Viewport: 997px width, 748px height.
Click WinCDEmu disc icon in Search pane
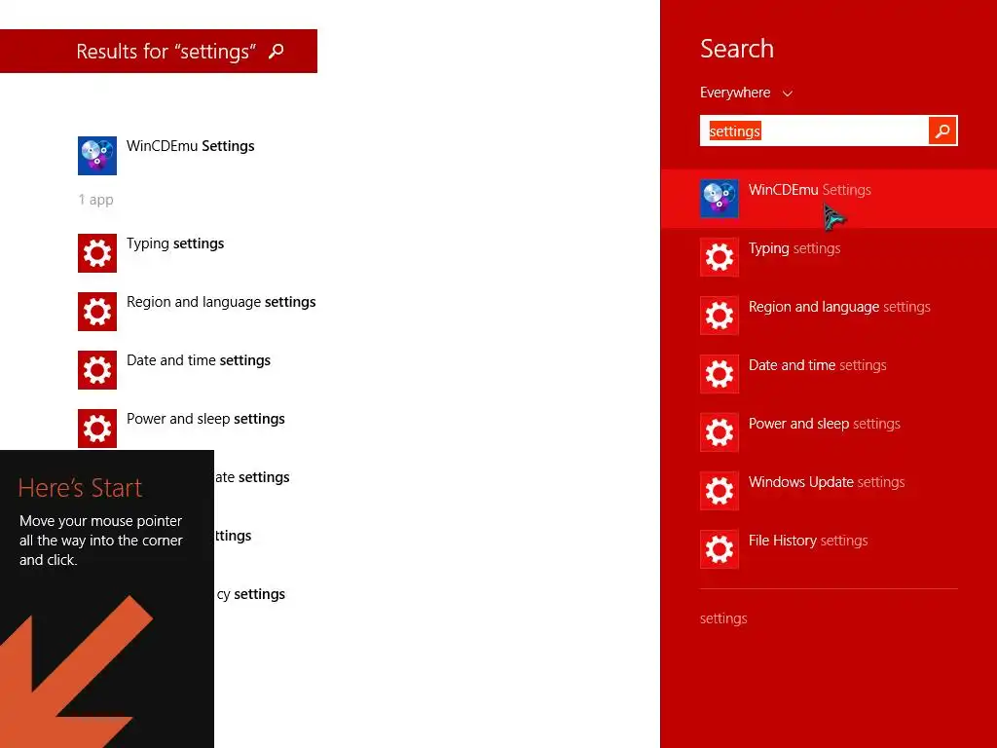[x=720, y=199]
